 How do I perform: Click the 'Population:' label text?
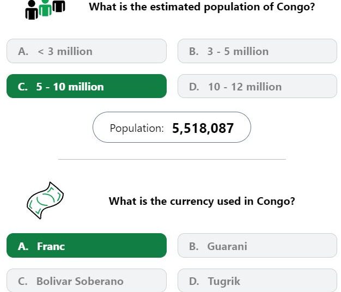point(137,128)
